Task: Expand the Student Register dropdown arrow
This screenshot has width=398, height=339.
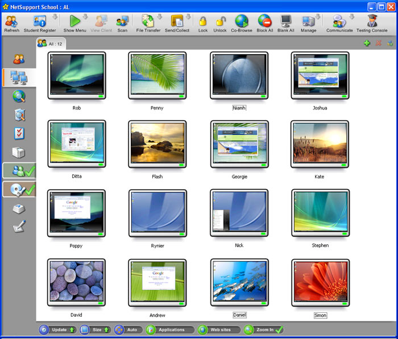Action: click(x=55, y=17)
